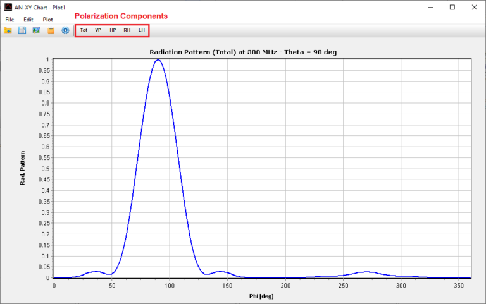The width and height of the screenshot is (486, 304).
Task: Show the Tot polarization component
Action: [84, 30]
